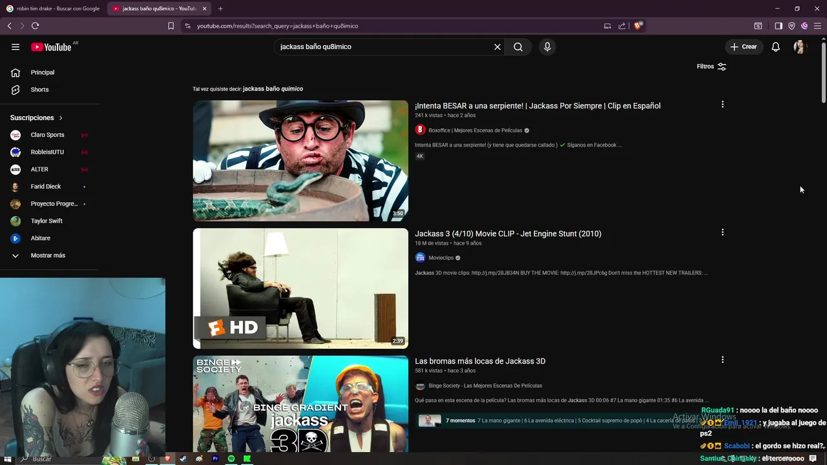Grab the page vertical scrollbar
827x465 pixels.
click(823, 71)
